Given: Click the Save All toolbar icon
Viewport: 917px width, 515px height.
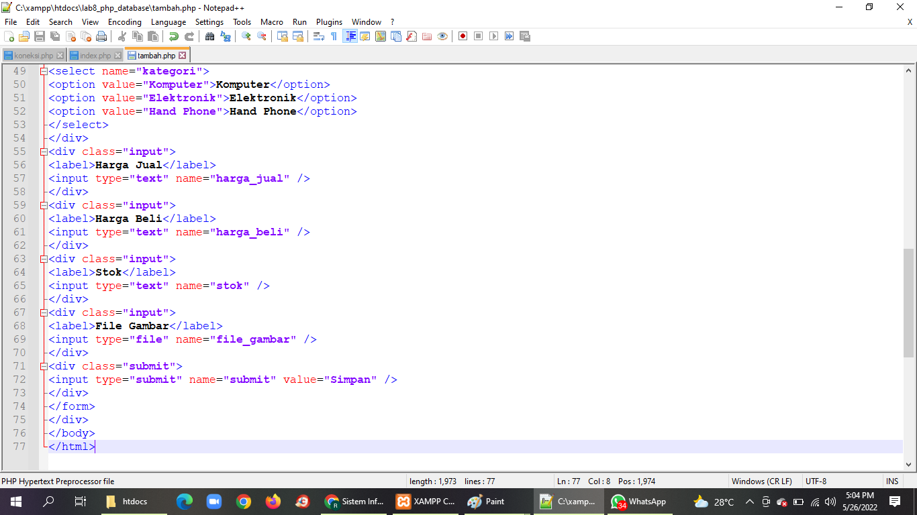Looking at the screenshot, I should 55,36.
